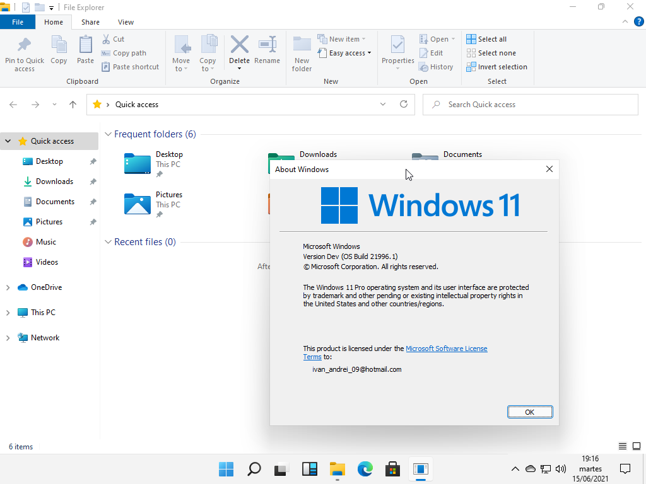Open notification center icon
This screenshot has width=646, height=484.
click(625, 469)
